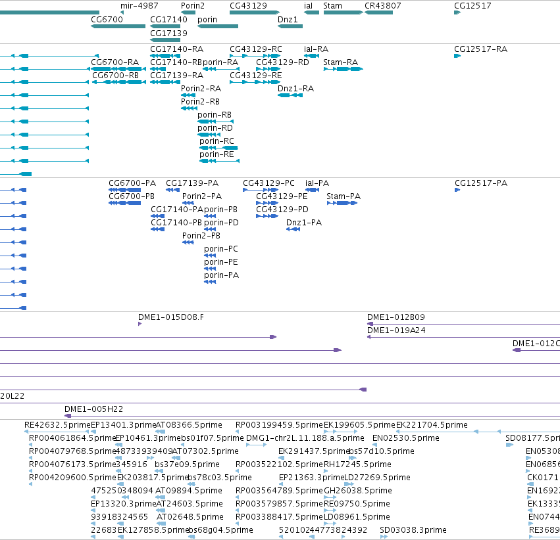Select protein CG6700-PA
This screenshot has width=560, height=540.
coord(124,190)
